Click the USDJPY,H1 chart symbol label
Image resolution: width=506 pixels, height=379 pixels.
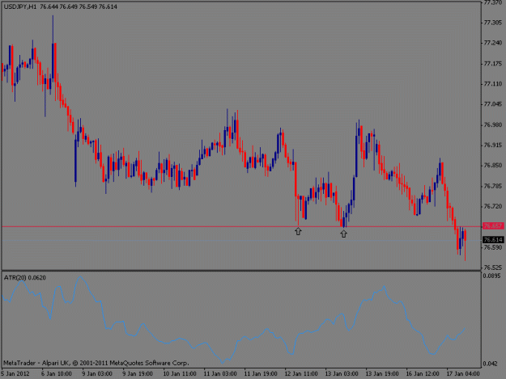[x=20, y=6]
